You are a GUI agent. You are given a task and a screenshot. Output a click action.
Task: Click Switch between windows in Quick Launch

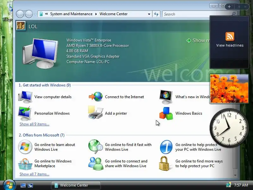(30, 185)
